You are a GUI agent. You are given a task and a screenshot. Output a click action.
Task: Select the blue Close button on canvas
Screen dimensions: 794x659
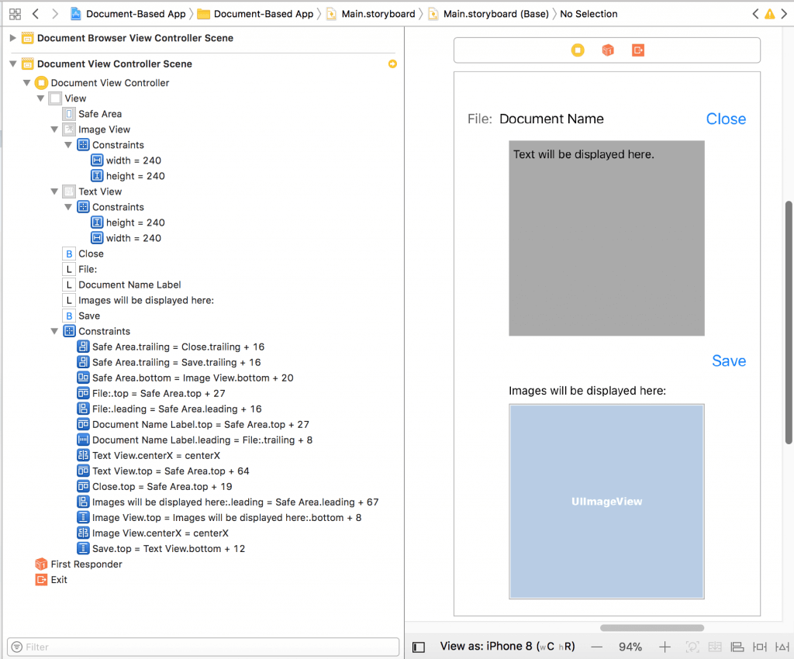tap(725, 119)
